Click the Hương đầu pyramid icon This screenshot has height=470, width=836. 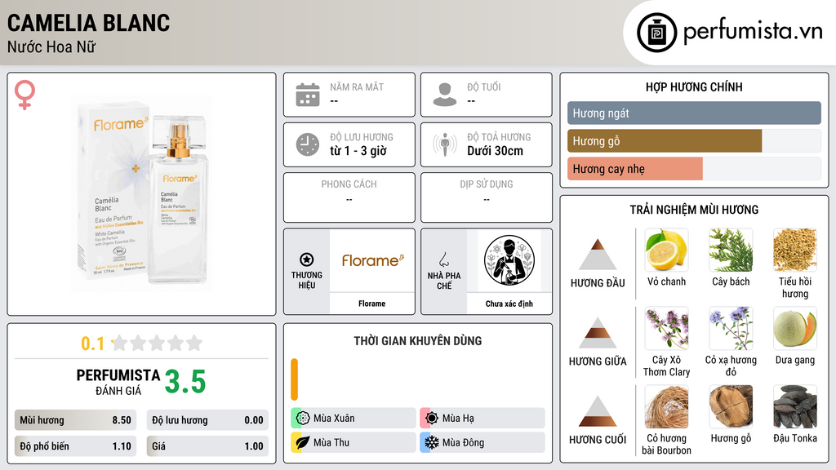[598, 255]
